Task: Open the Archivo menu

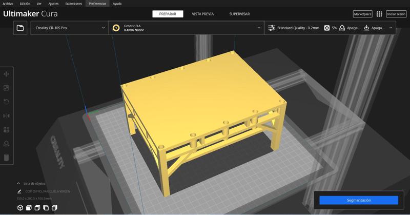Action: [x=8, y=4]
